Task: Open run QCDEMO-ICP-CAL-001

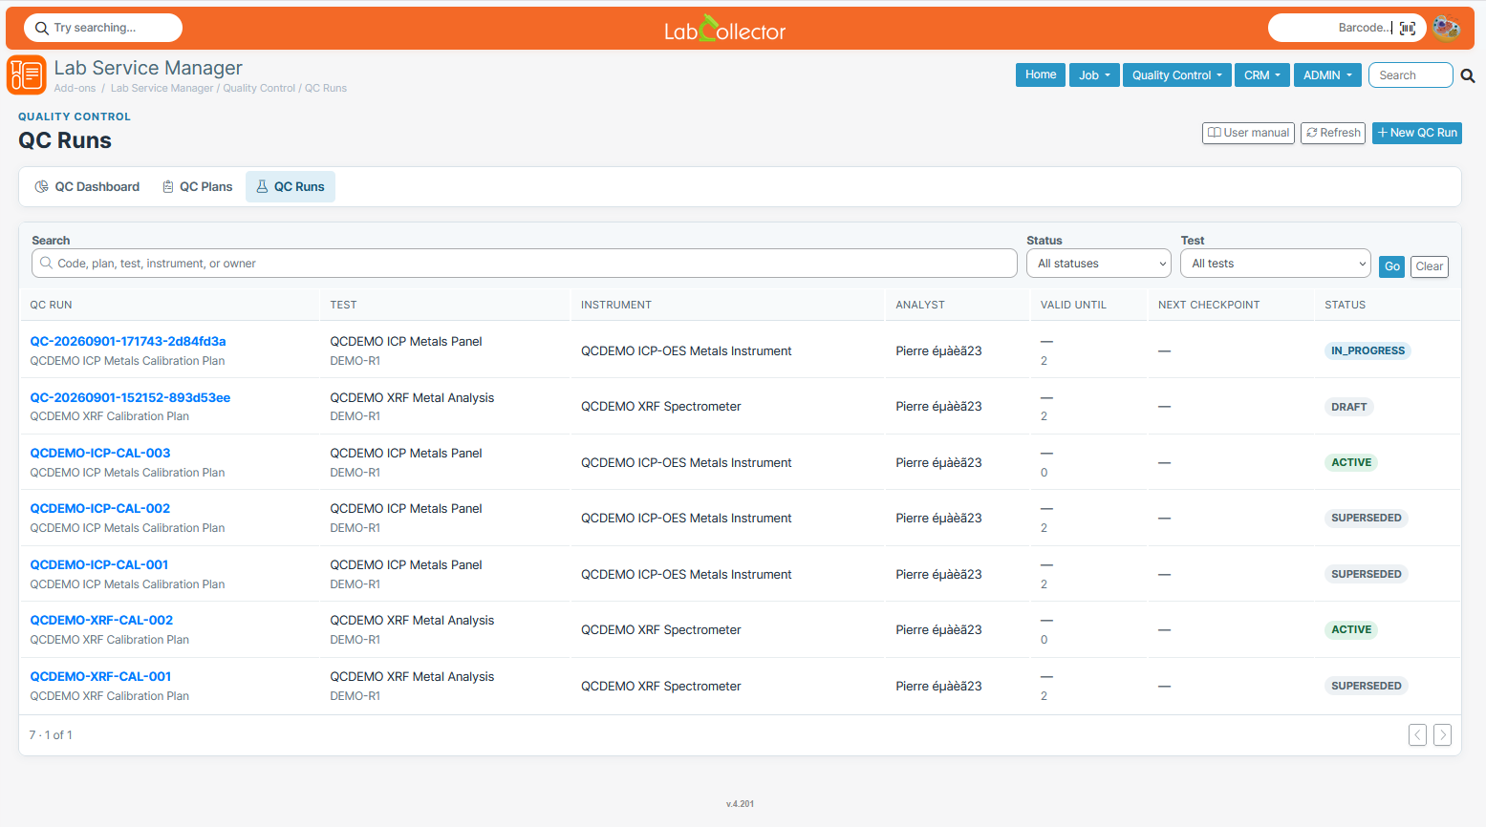Action: [x=99, y=564]
